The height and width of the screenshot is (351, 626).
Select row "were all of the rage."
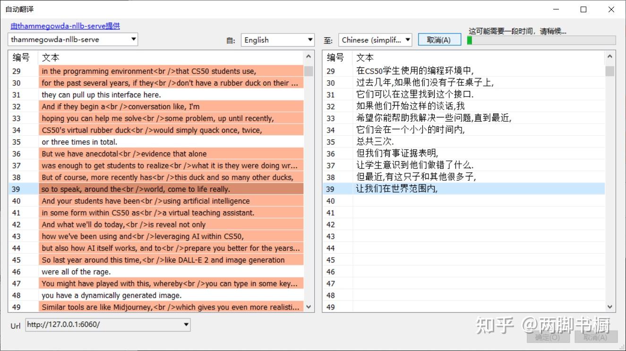click(x=156, y=272)
